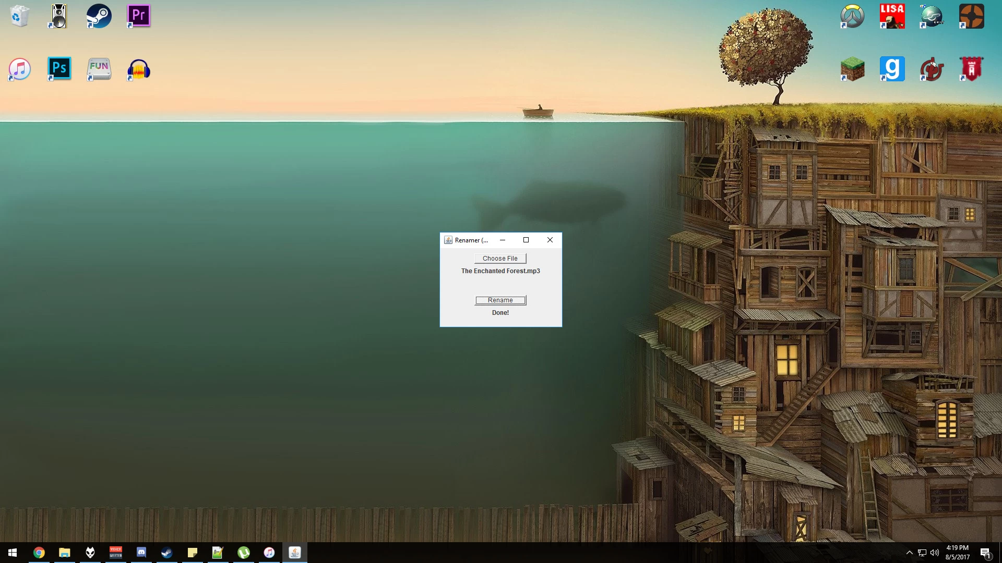Select the Audacity headphones desktop shortcut
1002x563 pixels.
click(x=138, y=69)
